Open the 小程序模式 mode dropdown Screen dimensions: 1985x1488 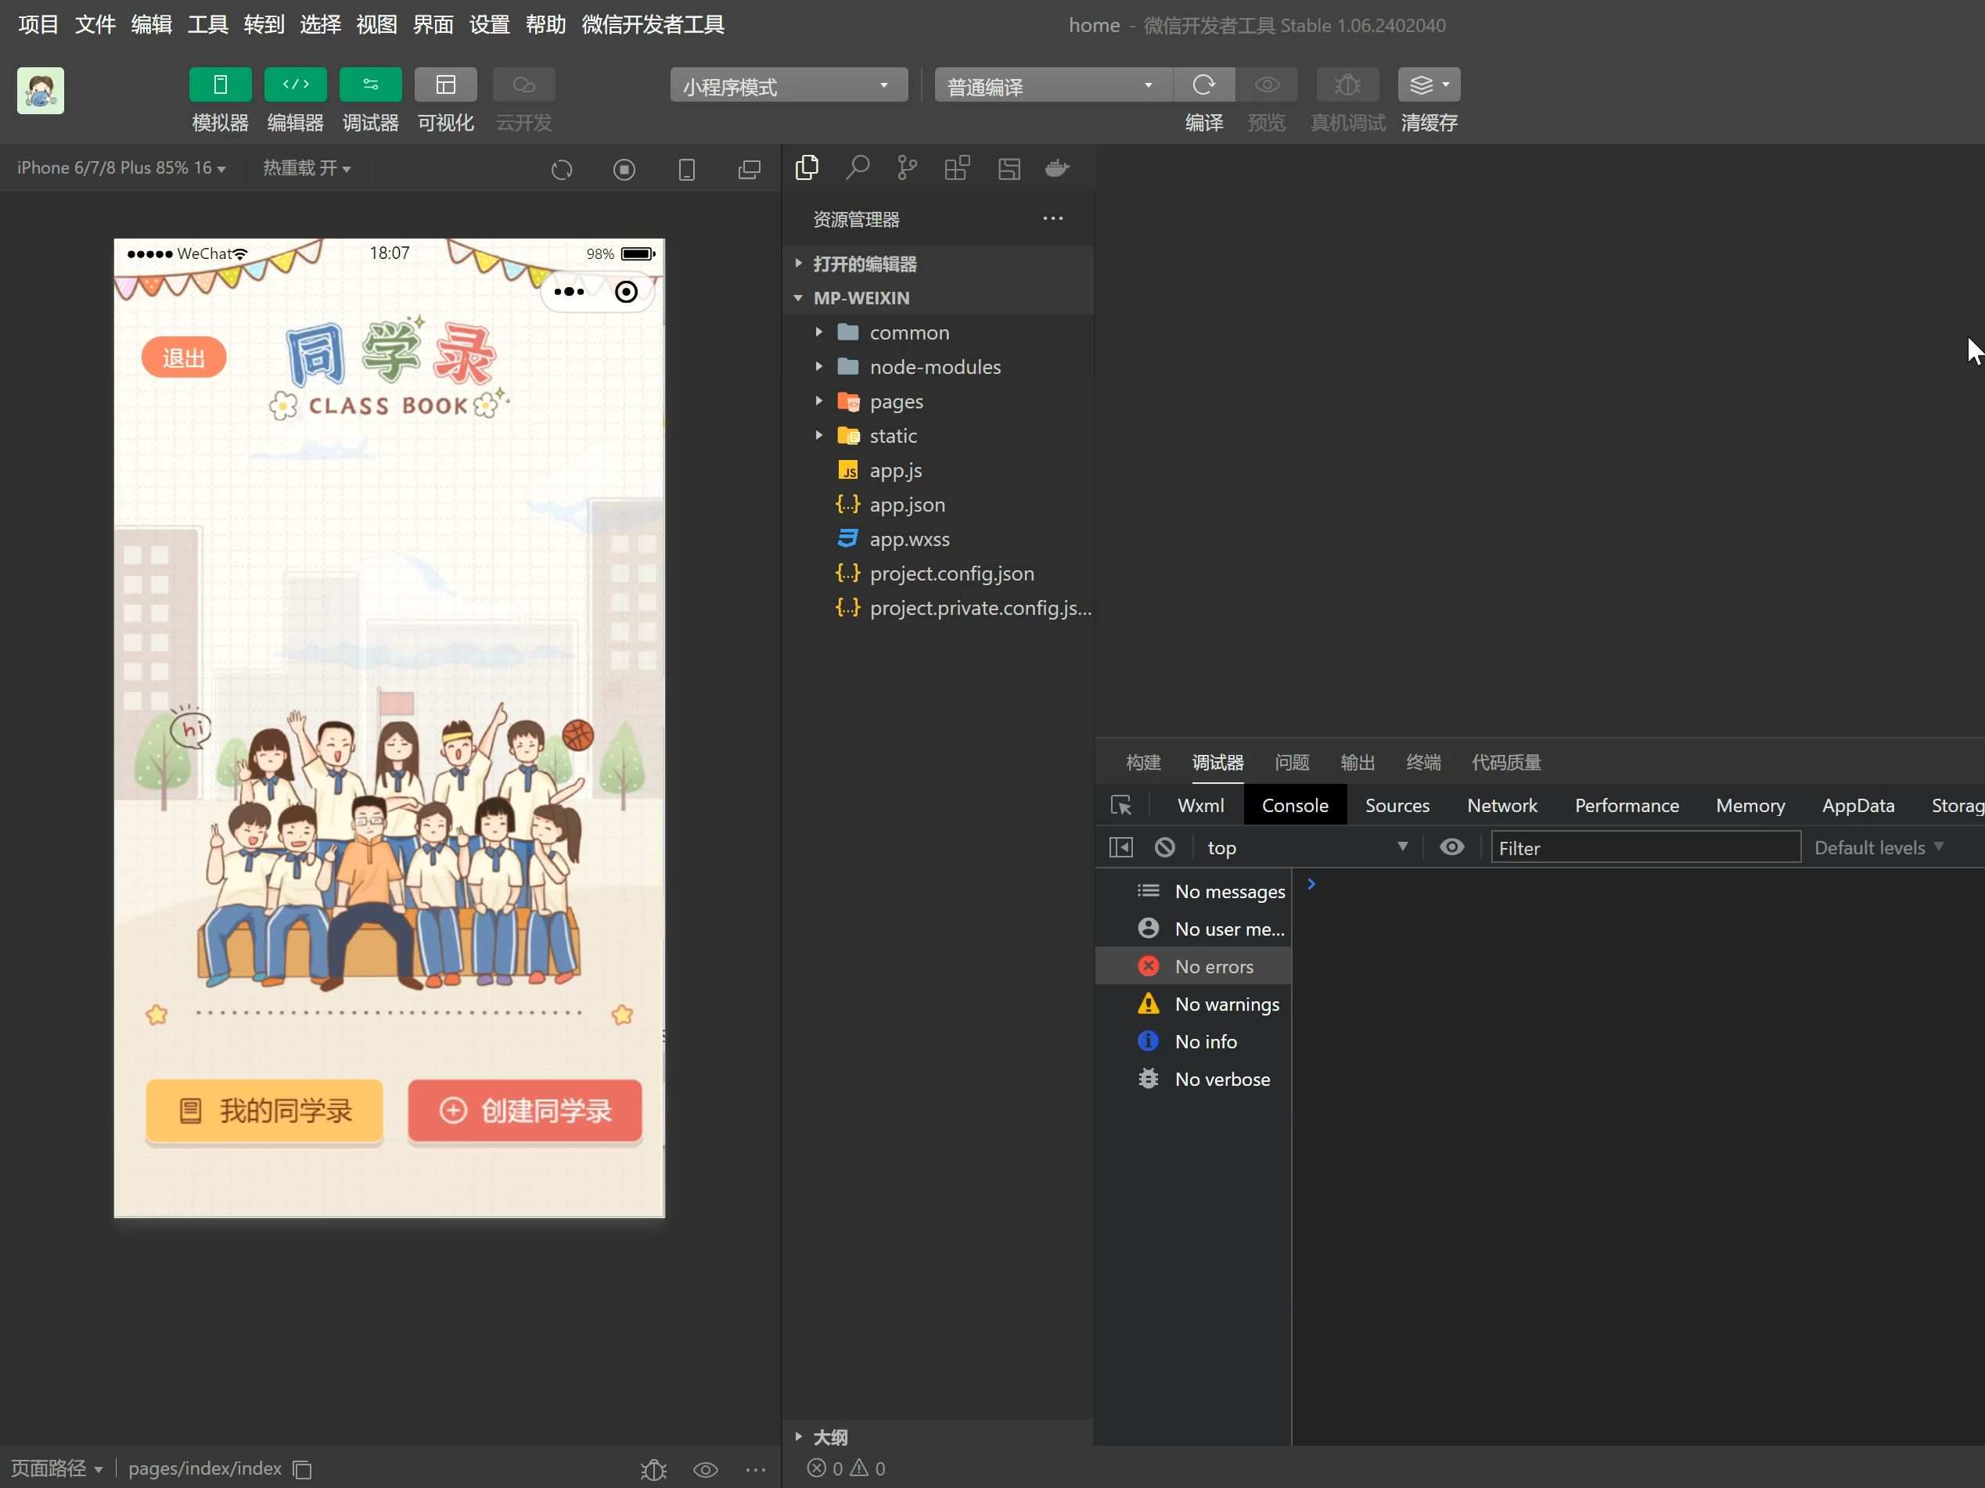pyautogui.click(x=788, y=86)
